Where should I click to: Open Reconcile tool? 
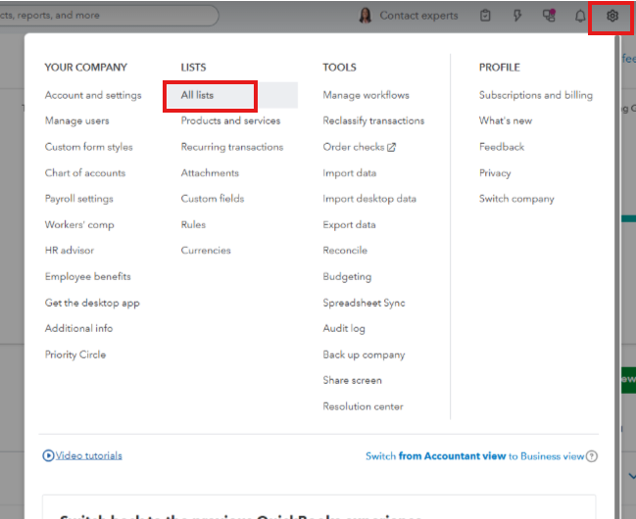(345, 250)
